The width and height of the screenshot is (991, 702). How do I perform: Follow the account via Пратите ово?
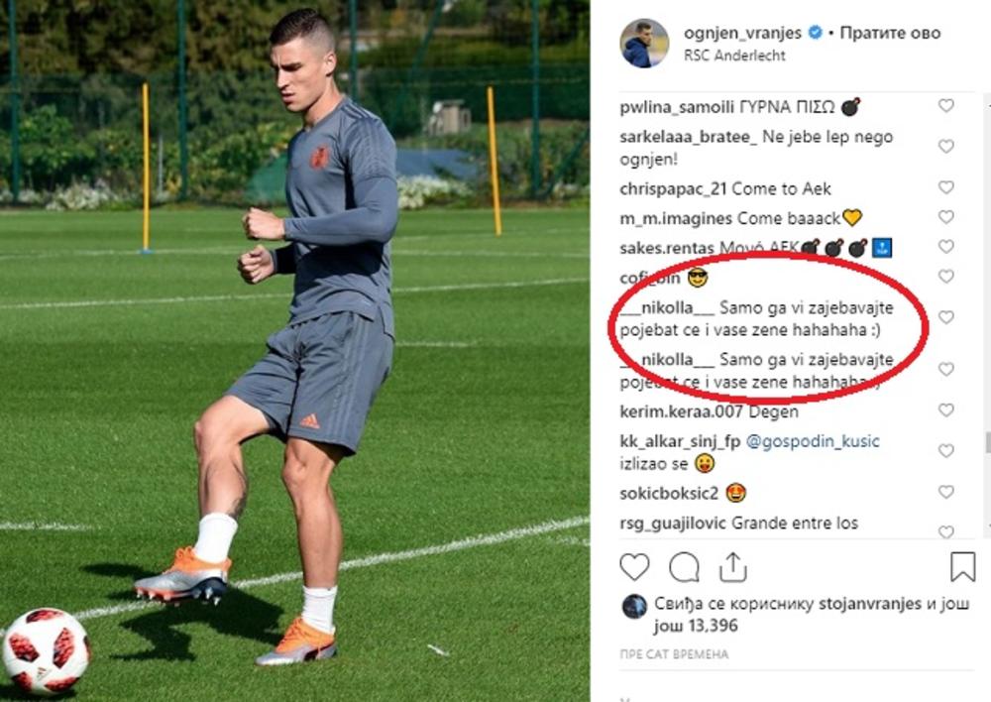tap(890, 33)
